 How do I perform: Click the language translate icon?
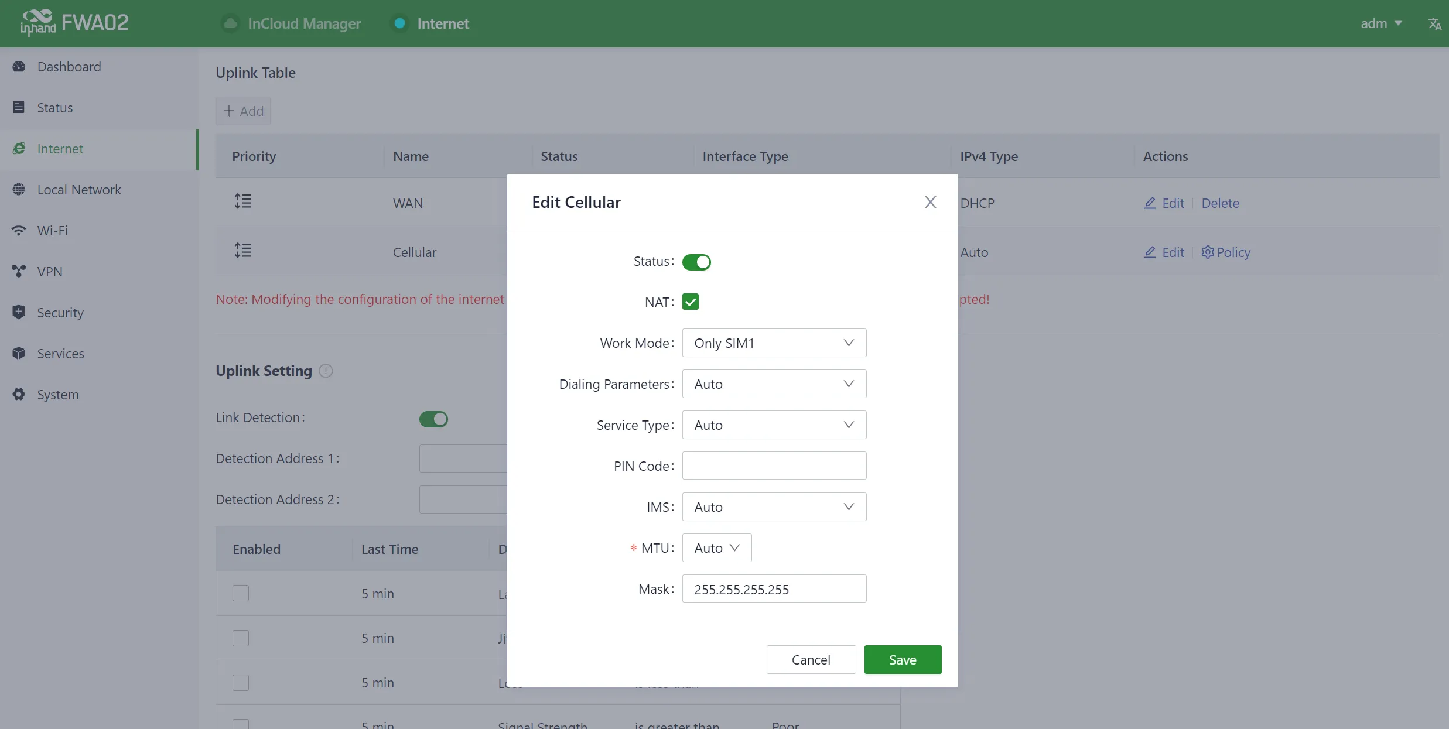(x=1434, y=24)
